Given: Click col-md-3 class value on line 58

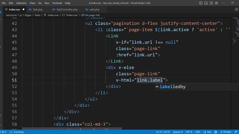Looking at the screenshot, I should click(x=95, y=124).
